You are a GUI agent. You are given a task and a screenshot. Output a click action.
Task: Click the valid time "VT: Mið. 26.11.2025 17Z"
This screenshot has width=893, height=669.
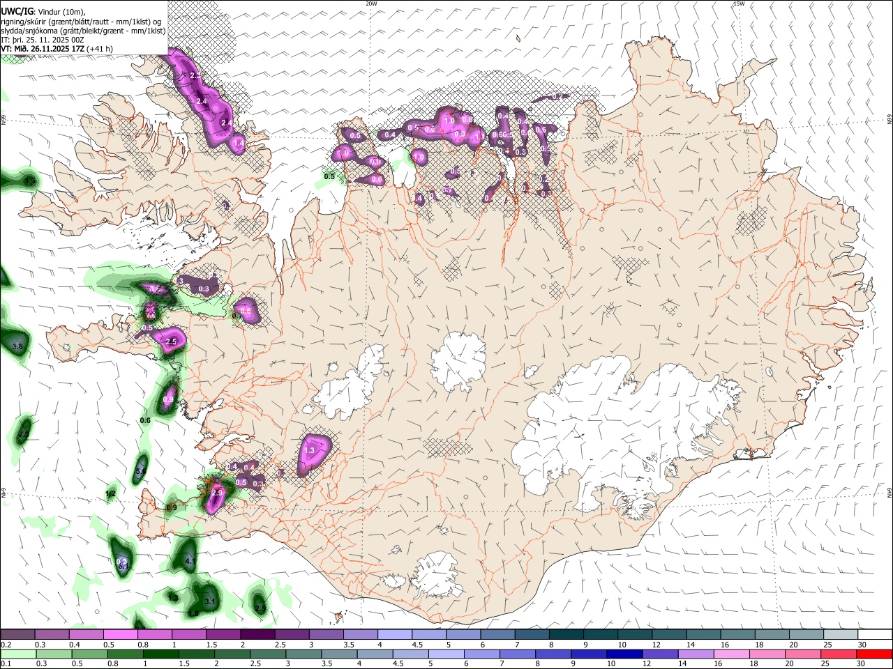pos(43,49)
